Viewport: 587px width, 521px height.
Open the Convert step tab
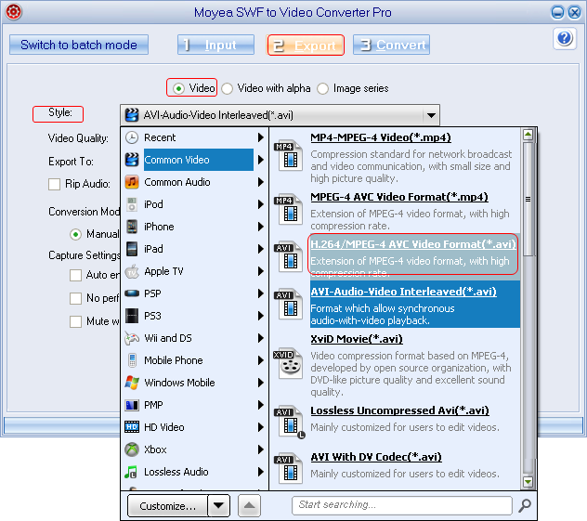pyautogui.click(x=391, y=45)
